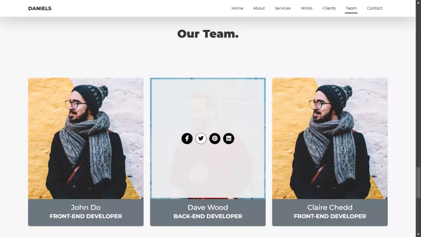This screenshot has height=237, width=421.
Task: Jump to the Contact section link
Action: (x=375, y=8)
